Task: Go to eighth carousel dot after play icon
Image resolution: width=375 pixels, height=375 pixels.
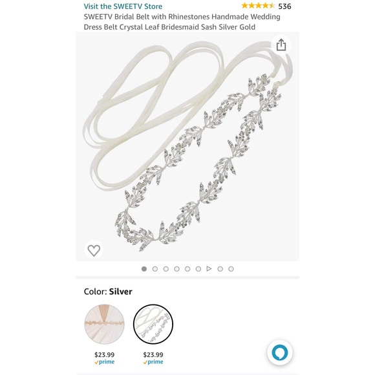Action: click(x=220, y=269)
